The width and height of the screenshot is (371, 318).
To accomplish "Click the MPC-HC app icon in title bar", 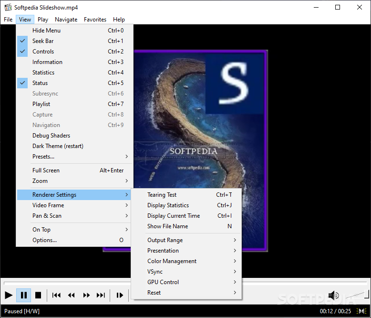I will [x=8, y=7].
